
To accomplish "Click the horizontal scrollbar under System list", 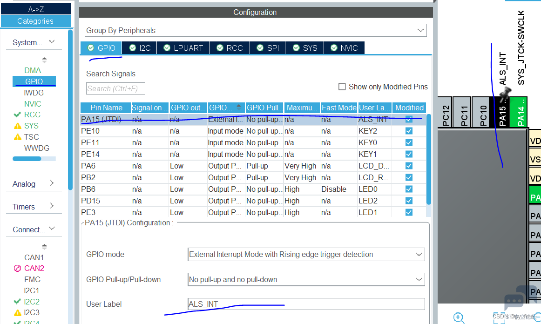I will tap(34, 159).
